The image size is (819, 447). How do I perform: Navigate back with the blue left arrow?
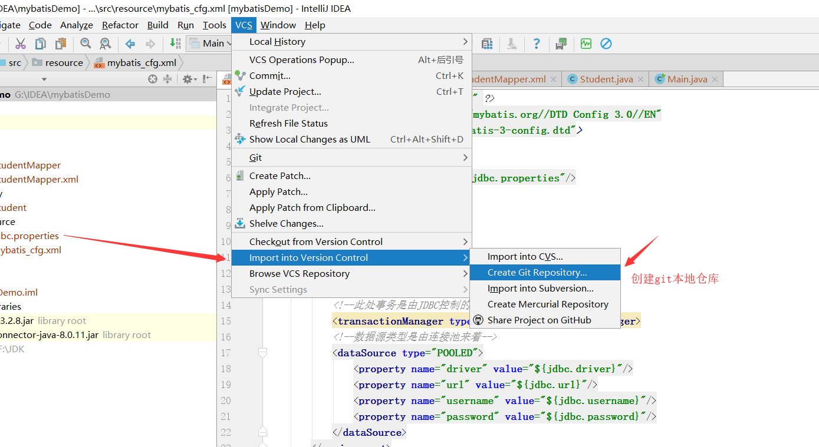[130, 44]
